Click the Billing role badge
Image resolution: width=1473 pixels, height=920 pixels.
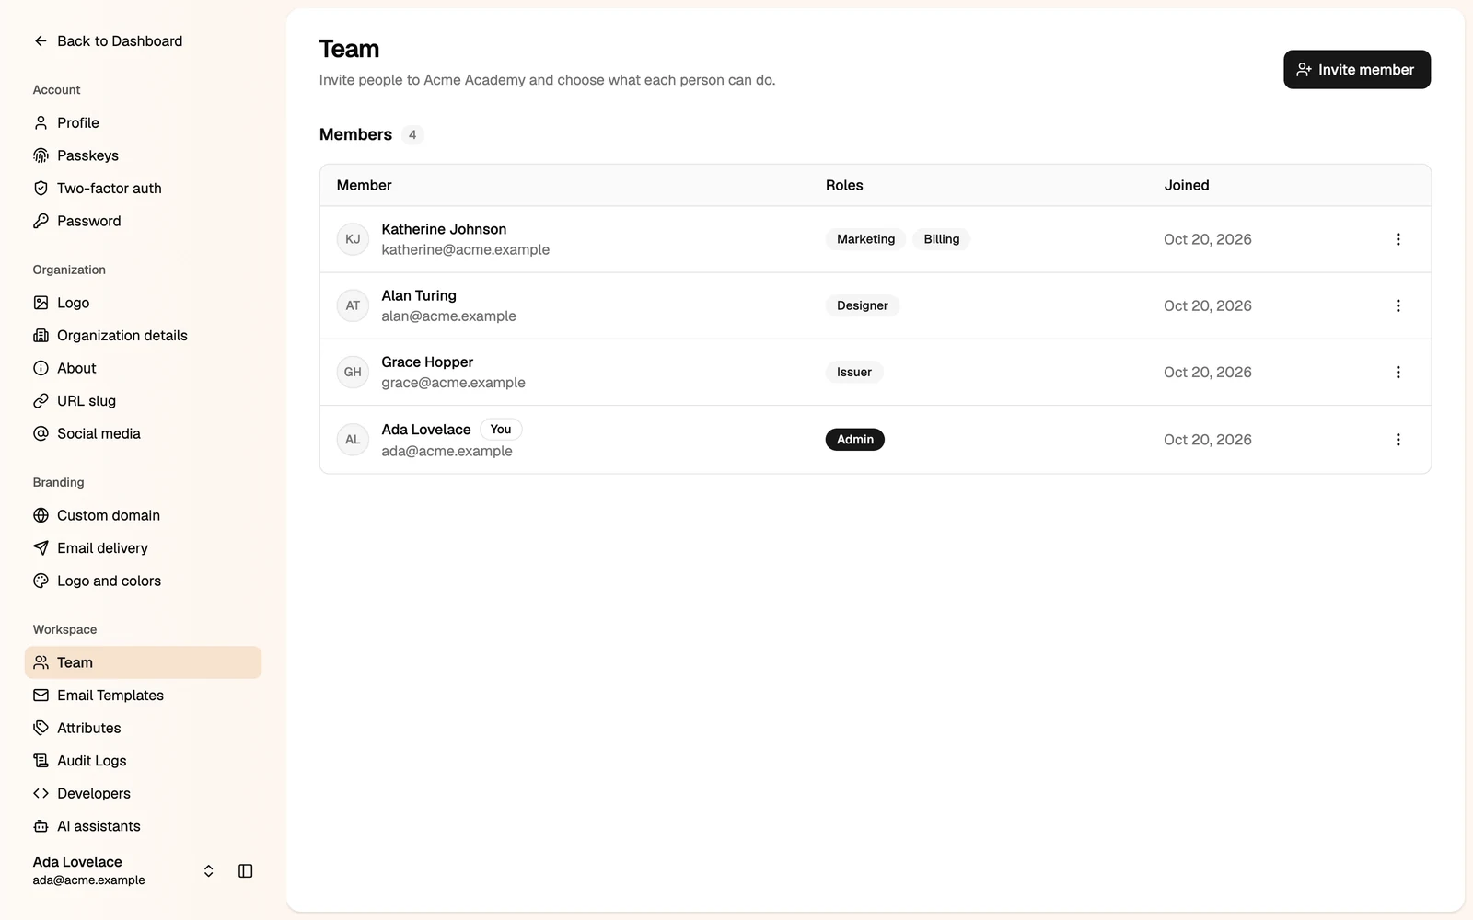(x=942, y=239)
